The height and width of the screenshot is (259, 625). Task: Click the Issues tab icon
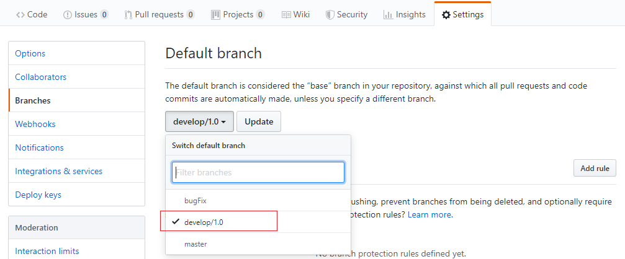pyautogui.click(x=68, y=14)
